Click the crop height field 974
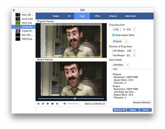 130,29
